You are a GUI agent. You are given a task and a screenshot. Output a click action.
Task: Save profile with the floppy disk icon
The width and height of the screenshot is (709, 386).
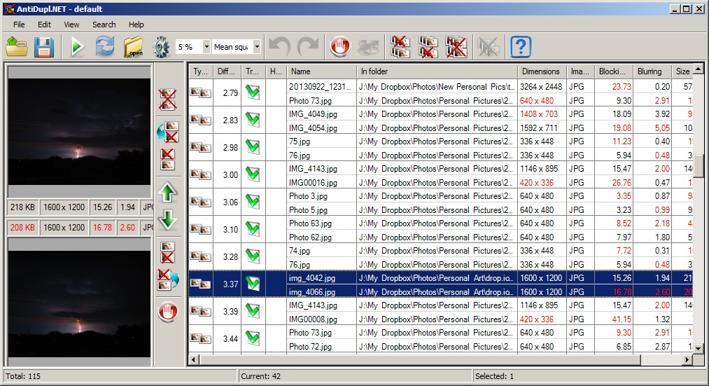coord(44,47)
